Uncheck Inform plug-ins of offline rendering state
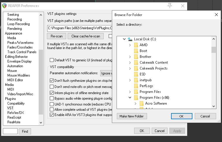The height and width of the screenshot is (142, 222). click(x=52, y=93)
